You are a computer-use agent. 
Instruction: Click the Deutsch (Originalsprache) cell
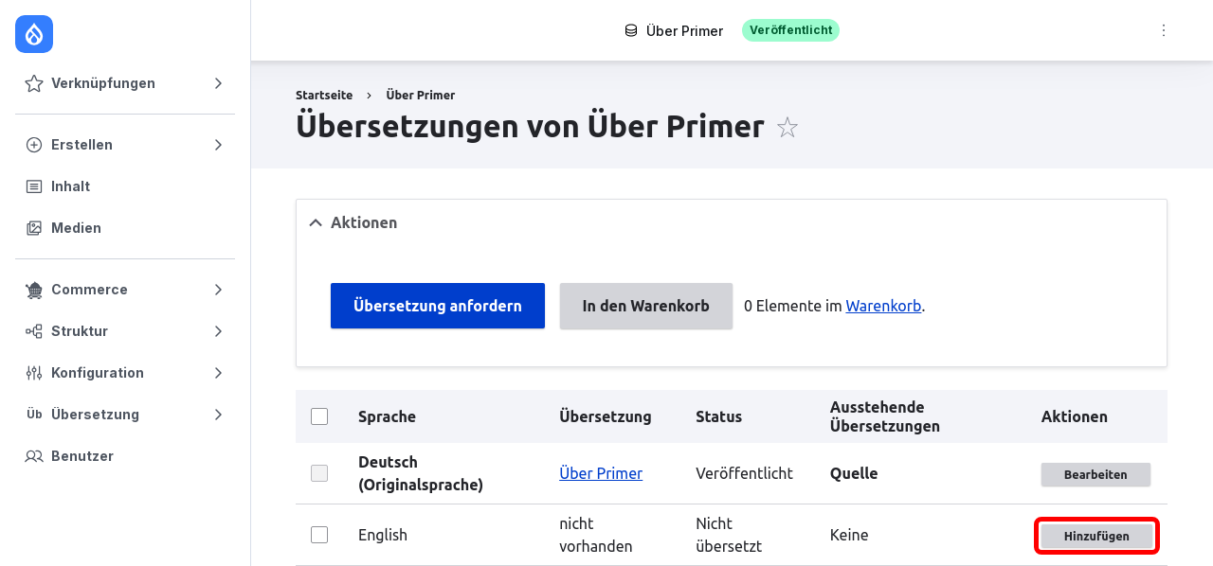(x=421, y=473)
